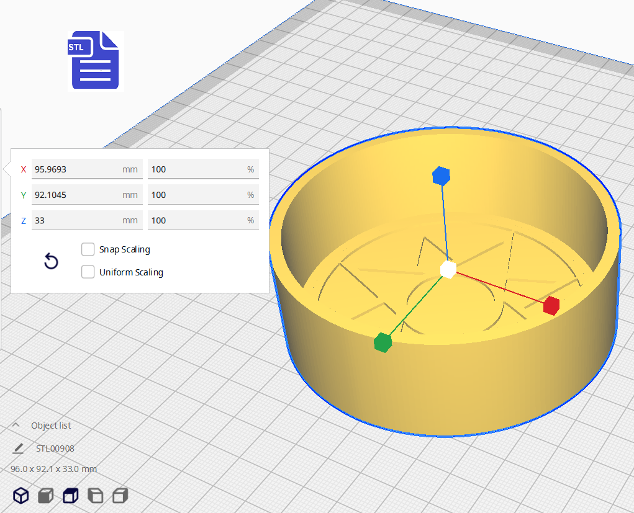
Task: Reset the scale with the undo arrow
Action: coord(51,261)
